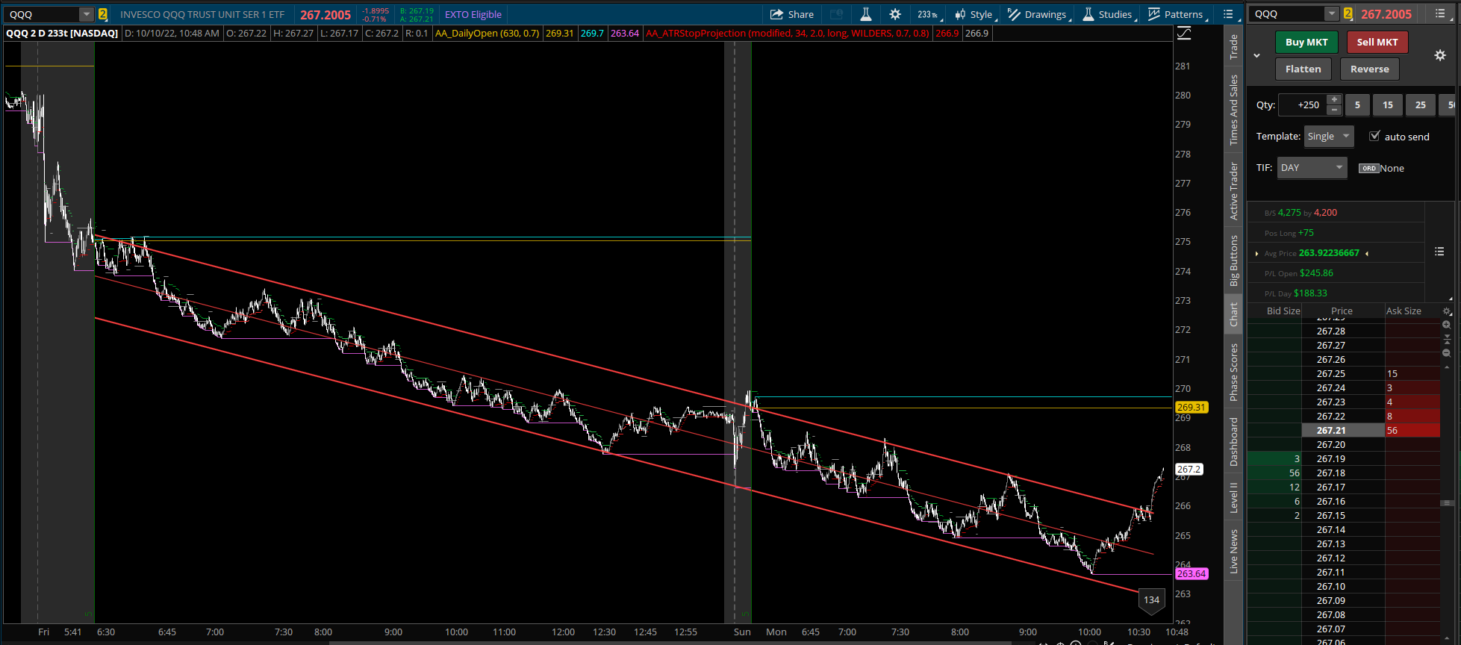Click the ORD None order indicator
Viewport: 1461px width, 645px height.
[1381, 168]
